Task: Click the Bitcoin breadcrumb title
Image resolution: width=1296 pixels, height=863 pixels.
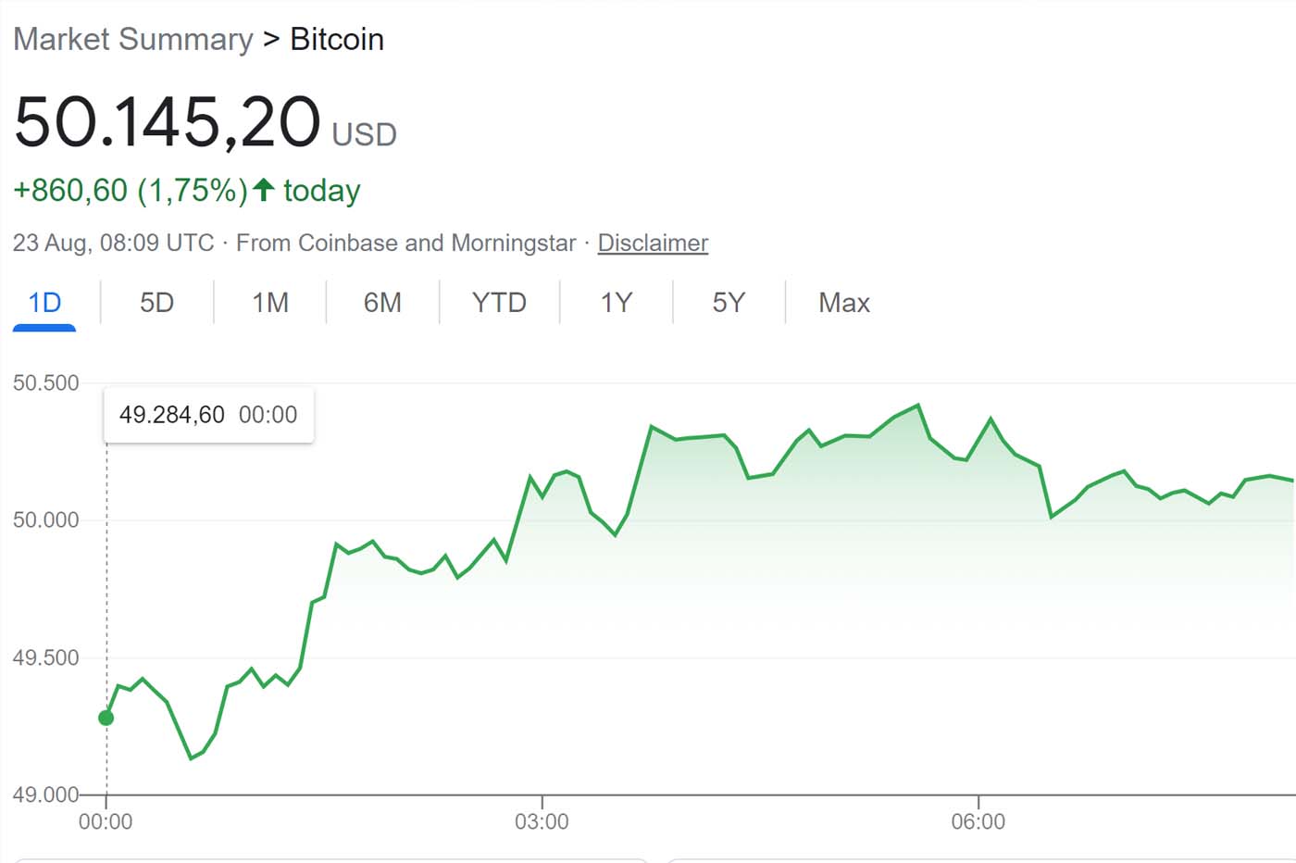Action: tap(337, 39)
